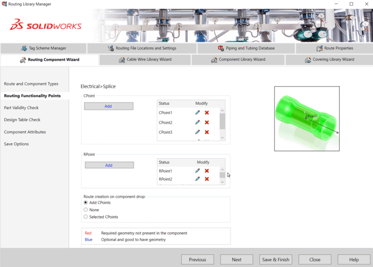
Task: Delete CPoint1 using the red X
Action: 207,113
